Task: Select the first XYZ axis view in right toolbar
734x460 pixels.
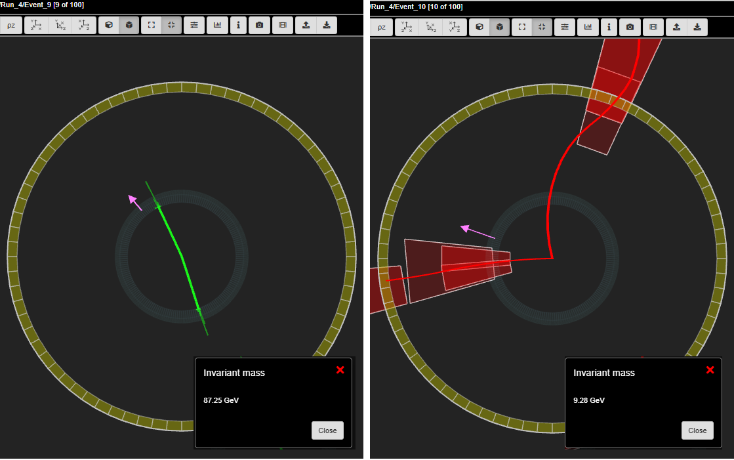Action: tap(407, 27)
